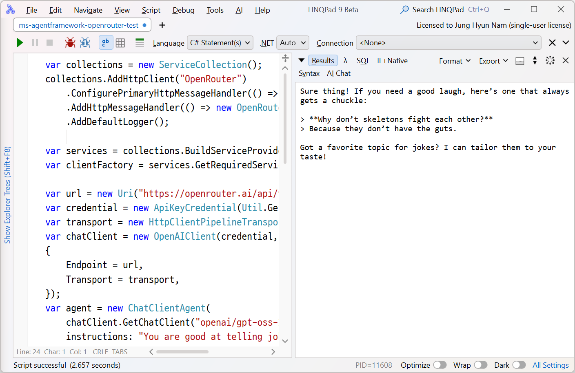Expand the Export menu
Image resolution: width=575 pixels, height=373 pixels.
[493, 61]
